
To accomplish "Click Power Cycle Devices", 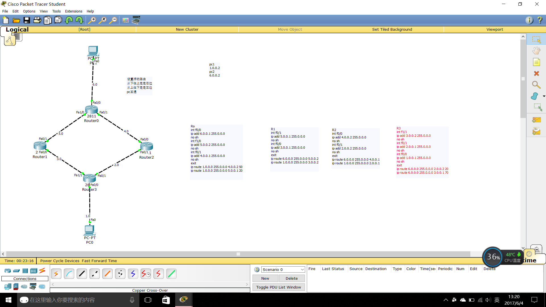I will 60,261.
